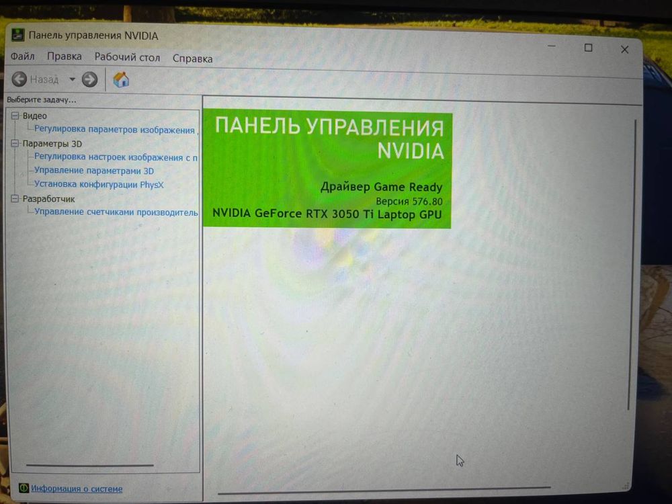
Task: Click the main panel horizontal scrollbar
Action: pos(384,490)
